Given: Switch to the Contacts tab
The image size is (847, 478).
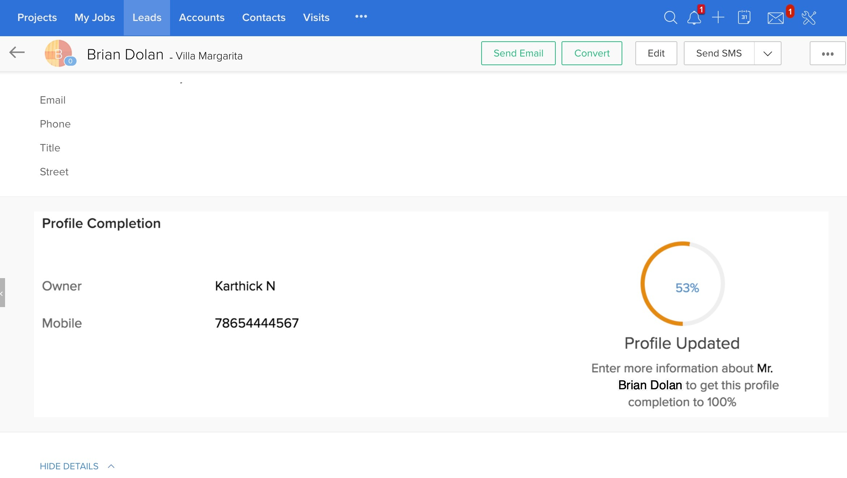Looking at the screenshot, I should [263, 17].
